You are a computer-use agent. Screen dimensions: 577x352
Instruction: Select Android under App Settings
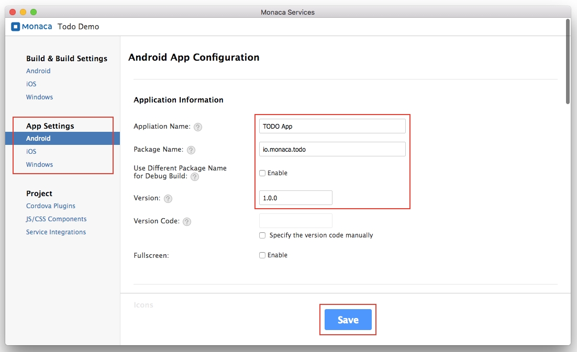[x=62, y=138]
